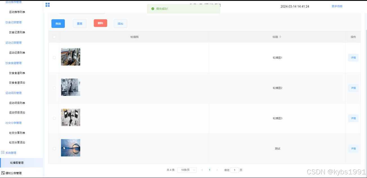
Task: Open 饮食记录列表 in sidebar
Action: (x=17, y=32)
